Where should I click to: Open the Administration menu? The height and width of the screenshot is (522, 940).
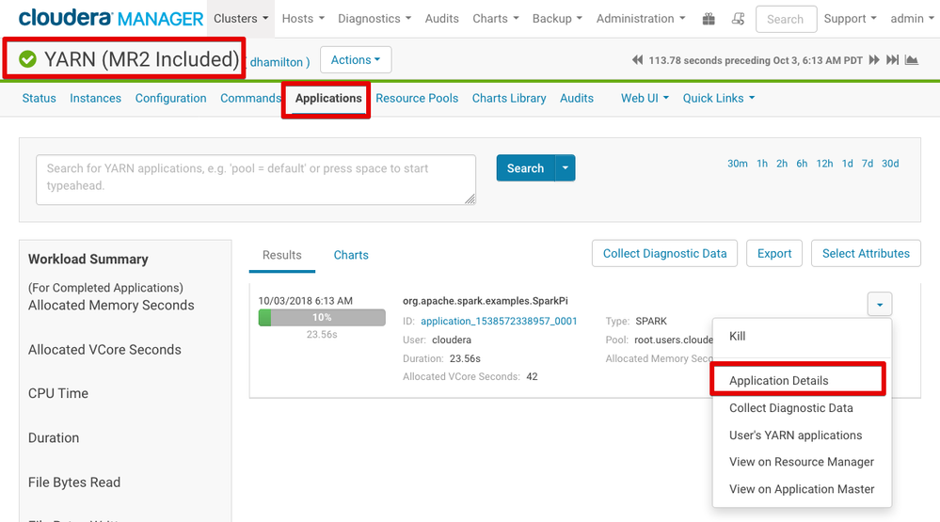641,19
